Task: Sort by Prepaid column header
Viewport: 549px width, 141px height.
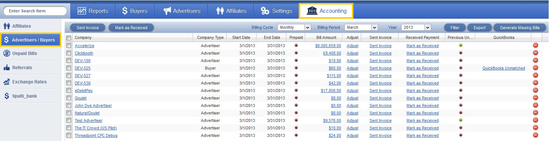Action: click(296, 37)
